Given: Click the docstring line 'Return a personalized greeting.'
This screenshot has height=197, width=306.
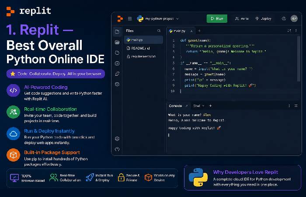Looking at the screenshot, I should [x=220, y=46].
